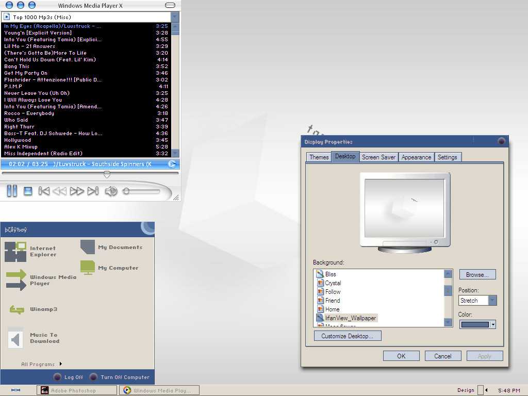Viewport: 528px width, 396px height.
Task: Click the Customize Desktop button
Action: point(347,336)
